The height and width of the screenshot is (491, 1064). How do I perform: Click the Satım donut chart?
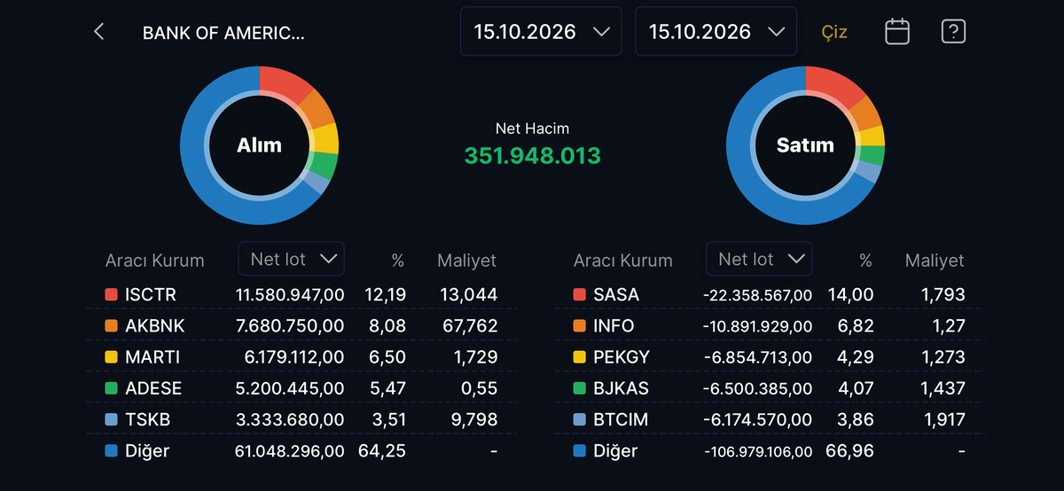[805, 145]
